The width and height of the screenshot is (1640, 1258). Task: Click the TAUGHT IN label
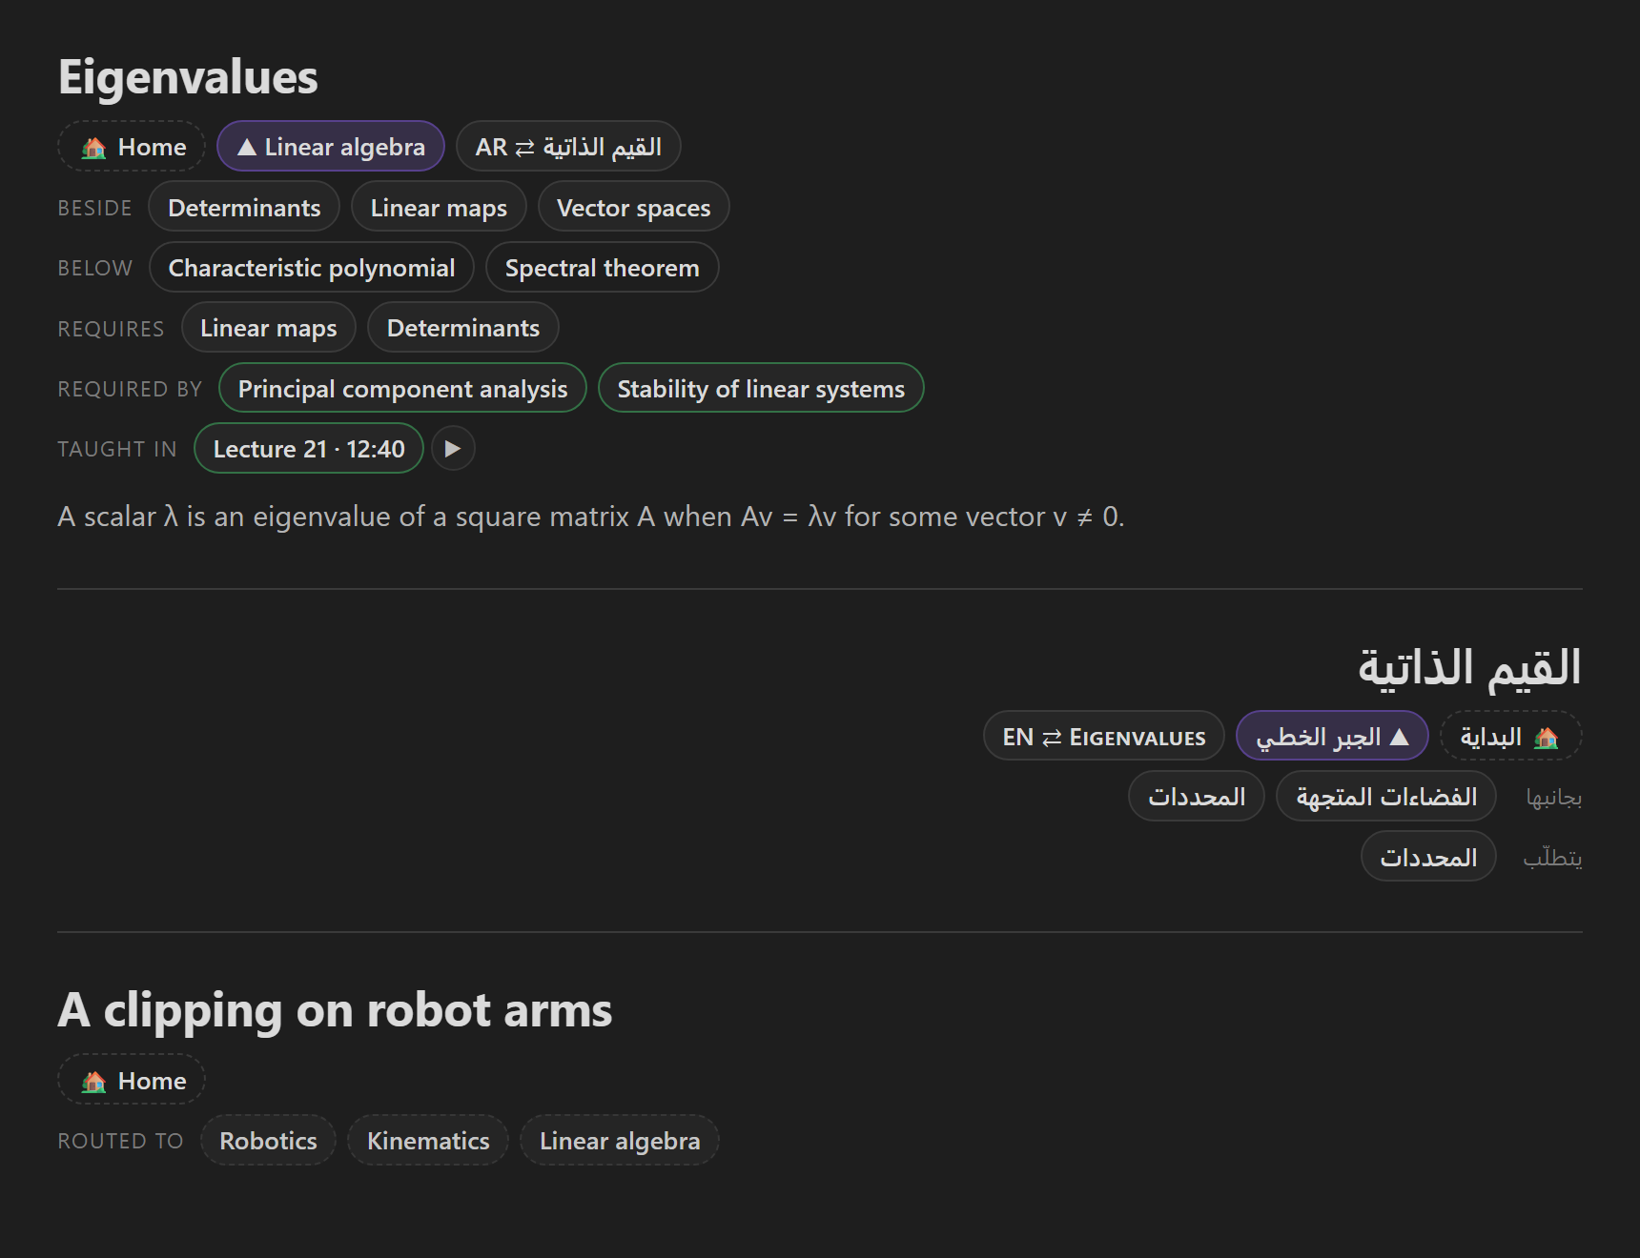pos(117,449)
